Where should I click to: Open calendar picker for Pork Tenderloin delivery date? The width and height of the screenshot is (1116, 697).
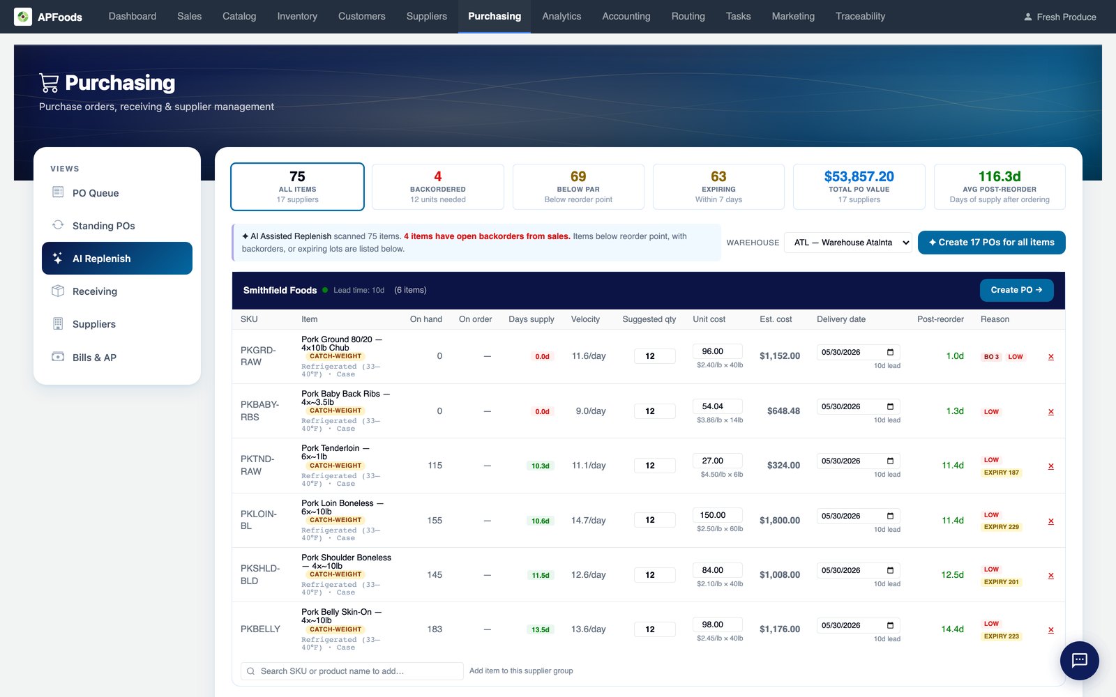pyautogui.click(x=890, y=461)
